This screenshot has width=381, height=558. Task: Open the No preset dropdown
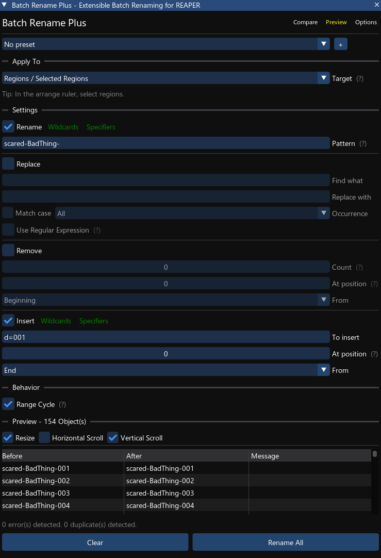point(166,44)
